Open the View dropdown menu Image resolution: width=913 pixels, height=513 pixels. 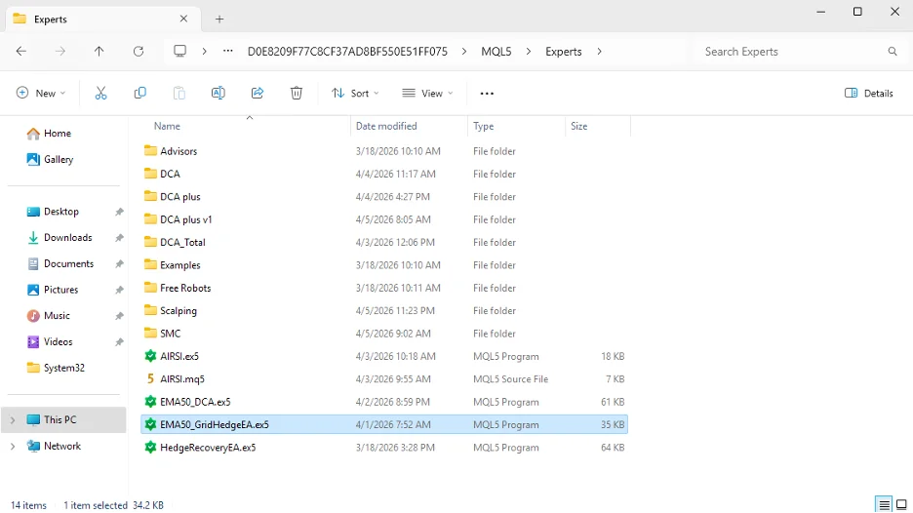point(427,93)
